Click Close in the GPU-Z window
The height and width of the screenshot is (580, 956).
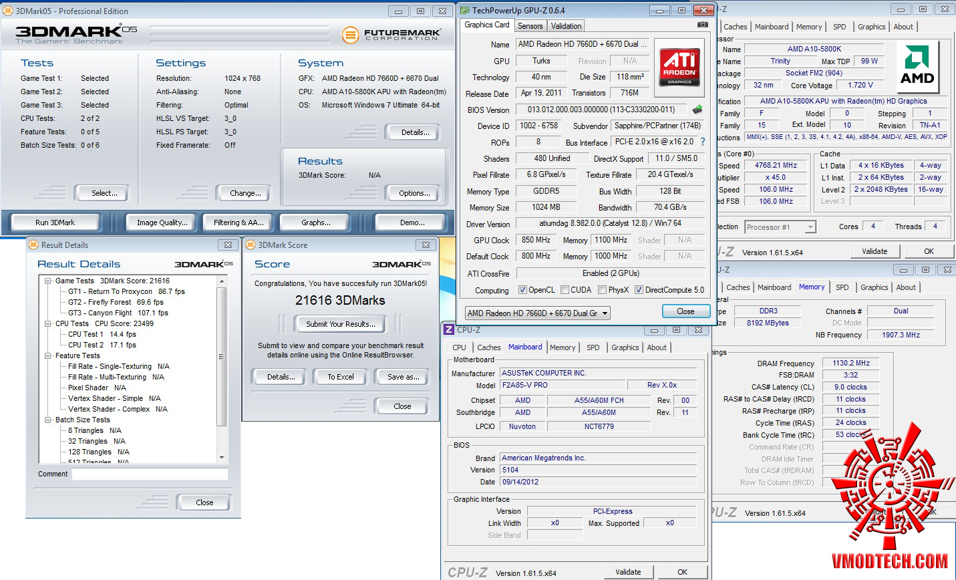tap(685, 311)
